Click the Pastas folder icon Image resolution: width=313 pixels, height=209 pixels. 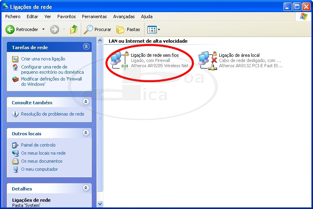[121, 30]
